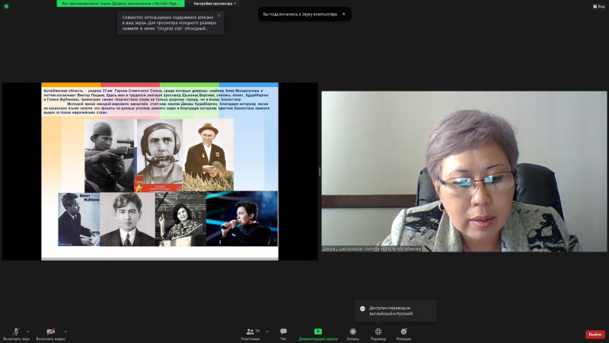
Task: Click the shared presentation slide area
Action: (x=160, y=171)
